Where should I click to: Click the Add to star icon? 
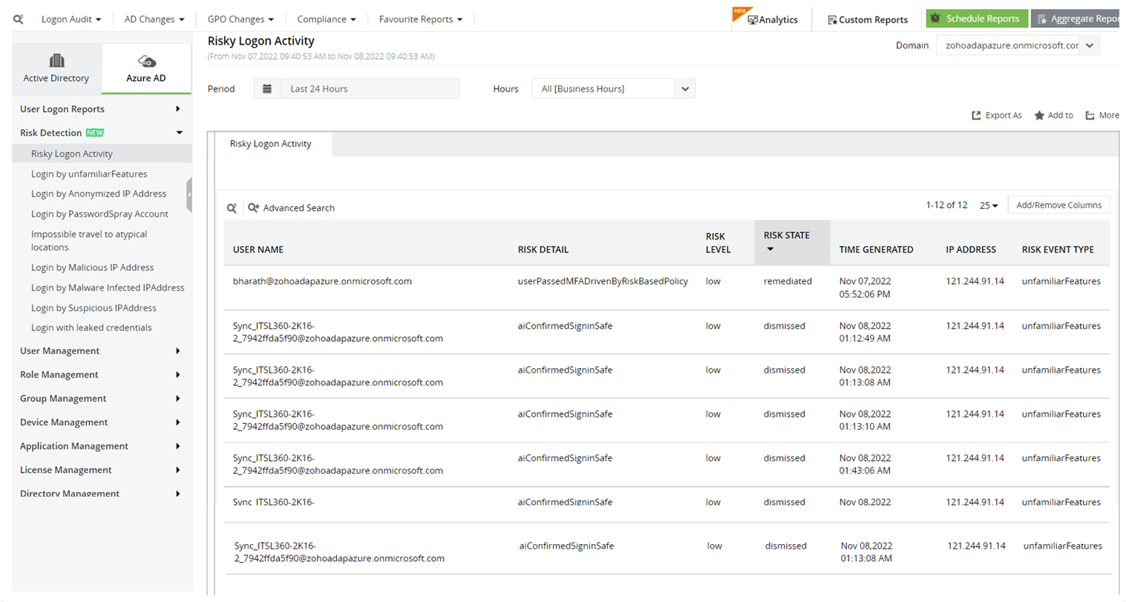(x=1039, y=115)
